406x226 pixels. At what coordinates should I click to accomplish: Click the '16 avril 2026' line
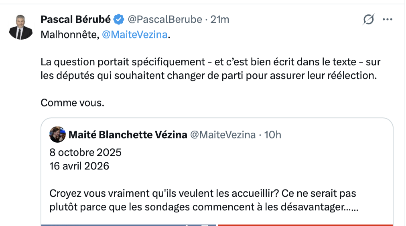coord(79,165)
